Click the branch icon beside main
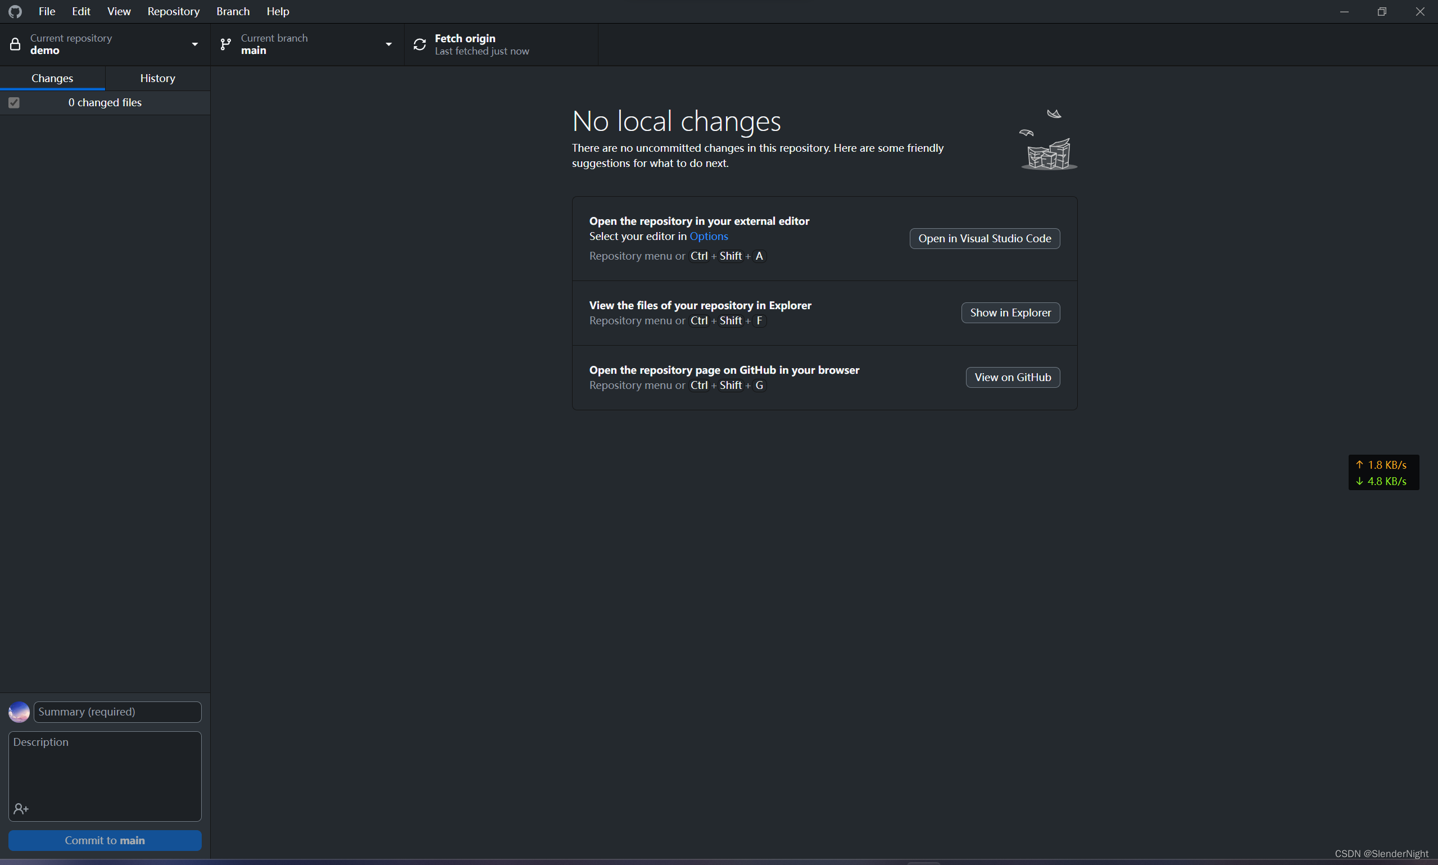 pyautogui.click(x=225, y=44)
